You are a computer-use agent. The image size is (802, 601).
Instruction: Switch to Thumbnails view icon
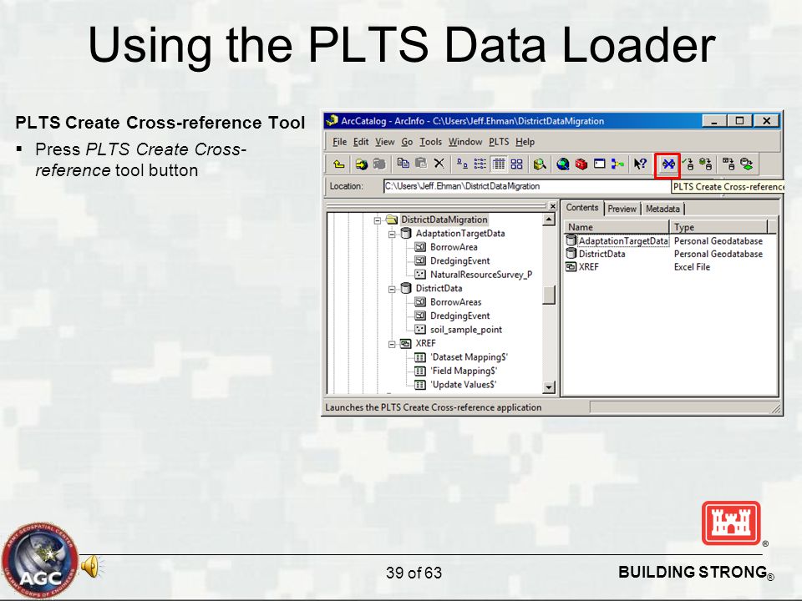click(517, 164)
